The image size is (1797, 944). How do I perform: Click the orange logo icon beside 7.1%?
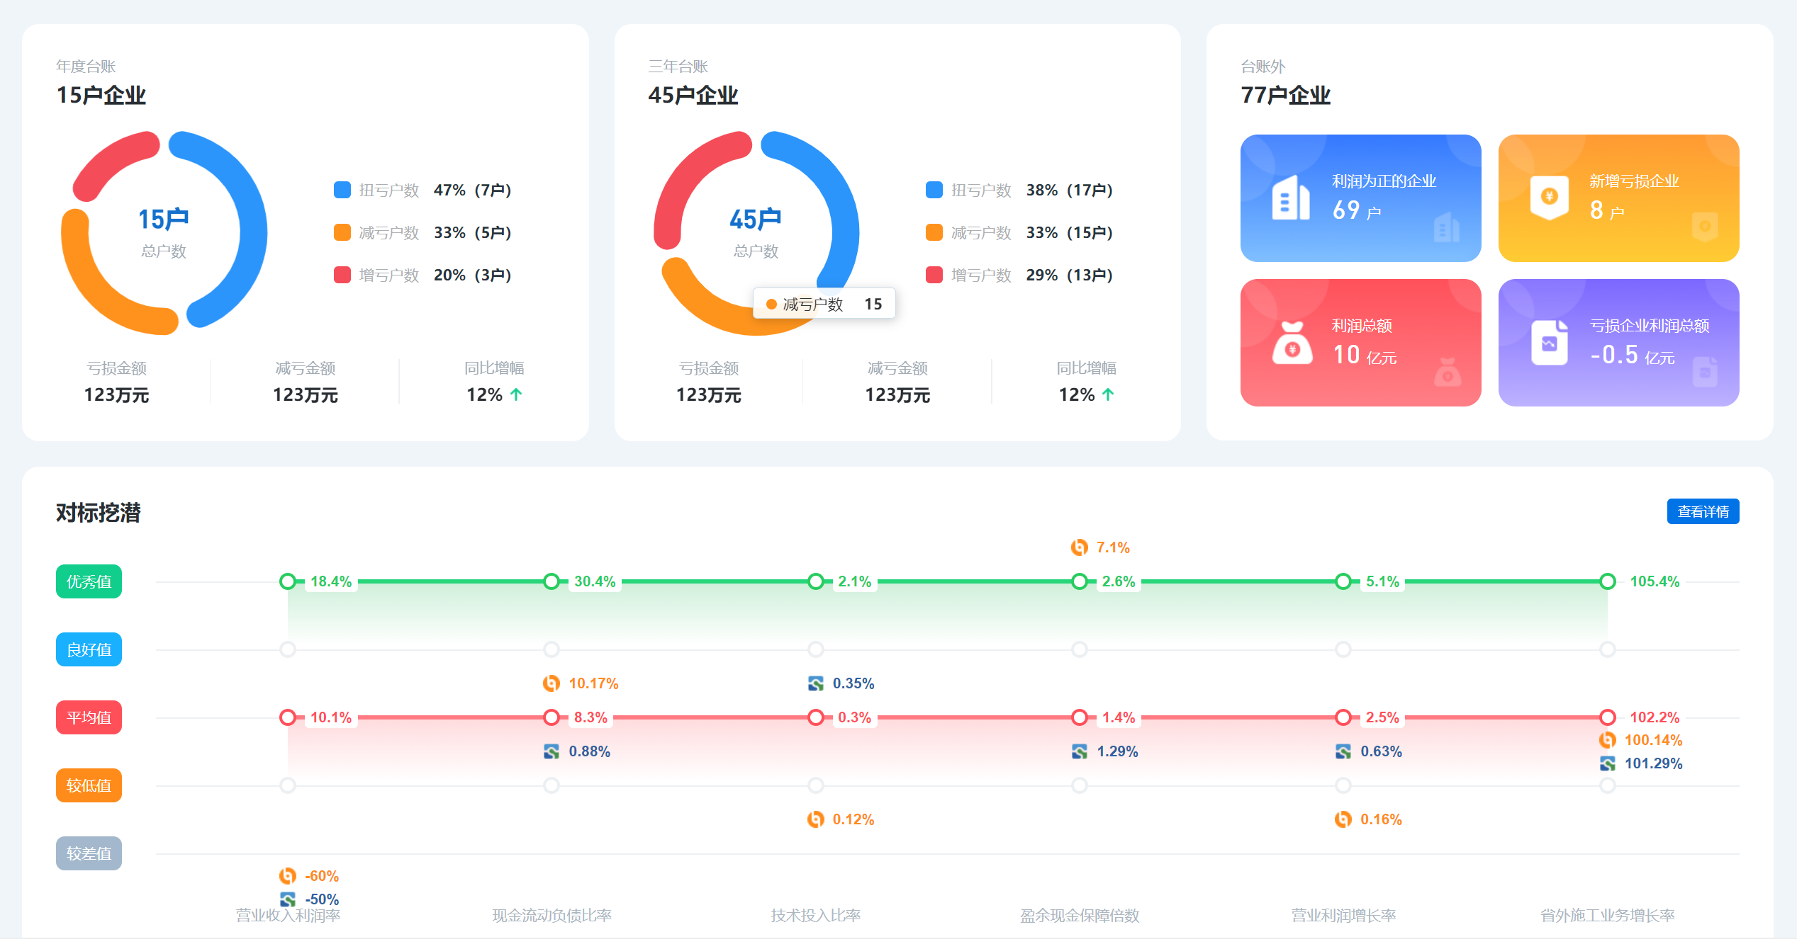[1079, 547]
